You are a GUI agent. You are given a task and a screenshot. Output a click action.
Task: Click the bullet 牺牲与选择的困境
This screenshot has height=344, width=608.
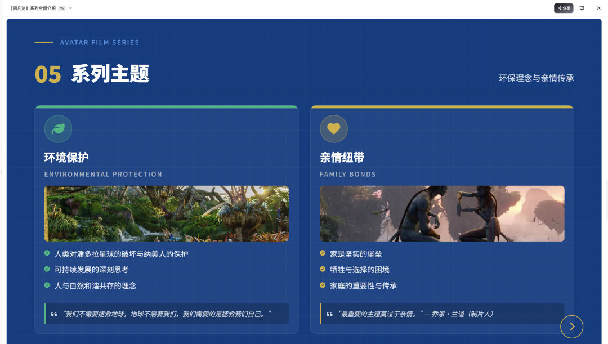[360, 270]
